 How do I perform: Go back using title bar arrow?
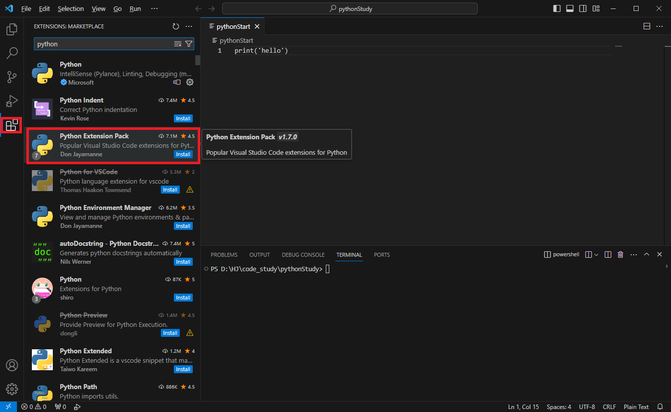(198, 9)
